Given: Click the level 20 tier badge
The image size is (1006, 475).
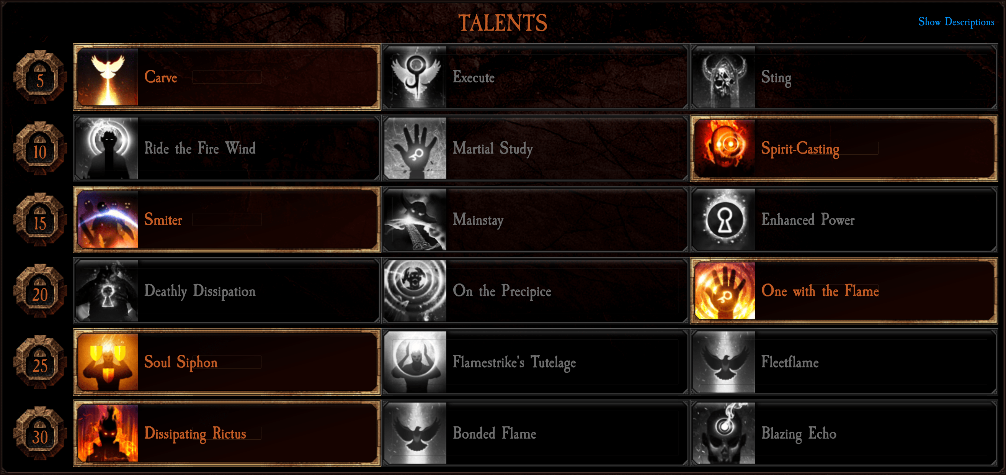Looking at the screenshot, I should tap(40, 291).
